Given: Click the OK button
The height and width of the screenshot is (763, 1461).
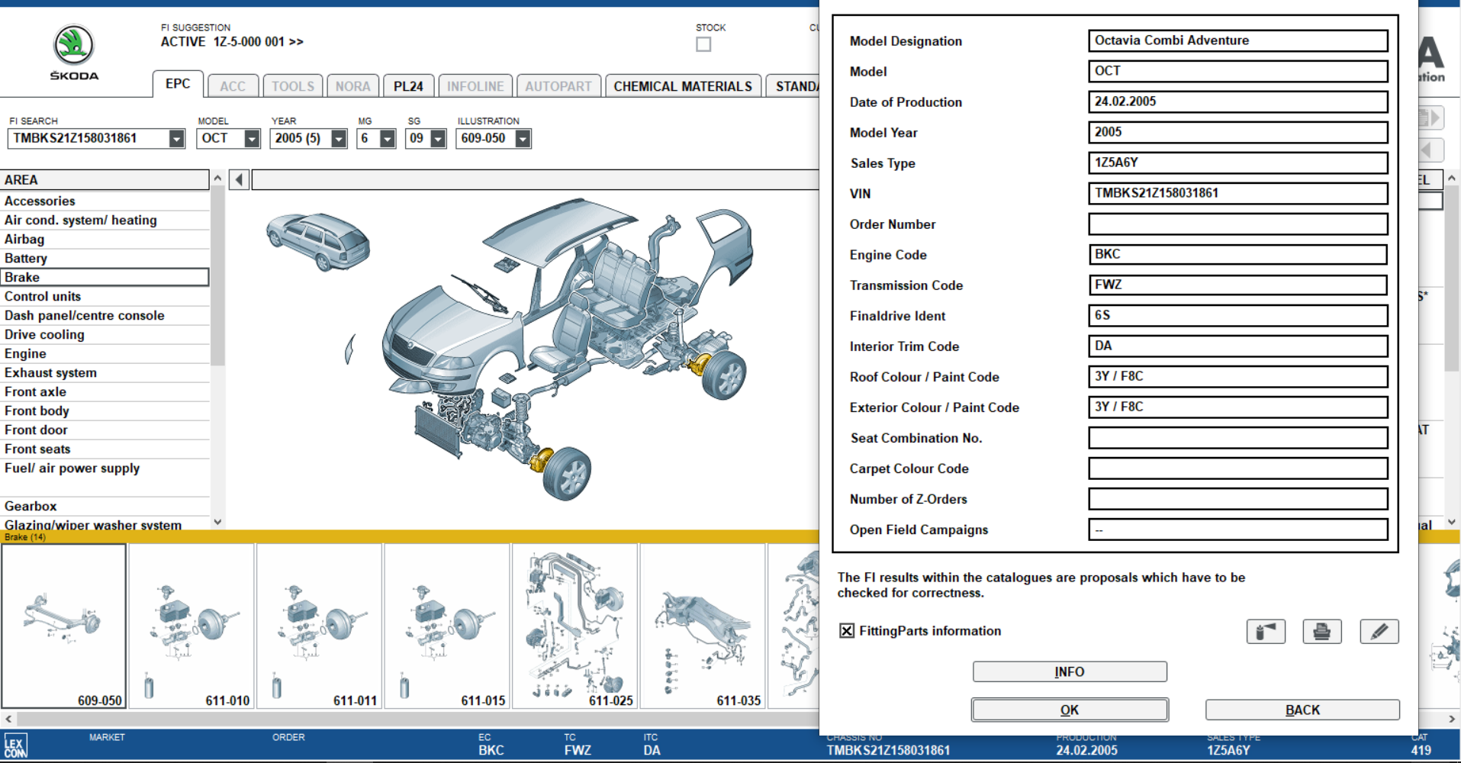Looking at the screenshot, I should coord(1070,710).
